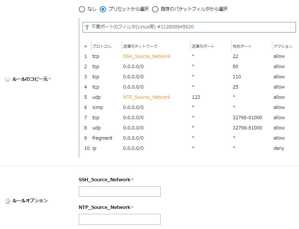Viewport: 299px width, 229px height.
Task: Click the fragment protocol cell in rule 9
Action: 102,138
